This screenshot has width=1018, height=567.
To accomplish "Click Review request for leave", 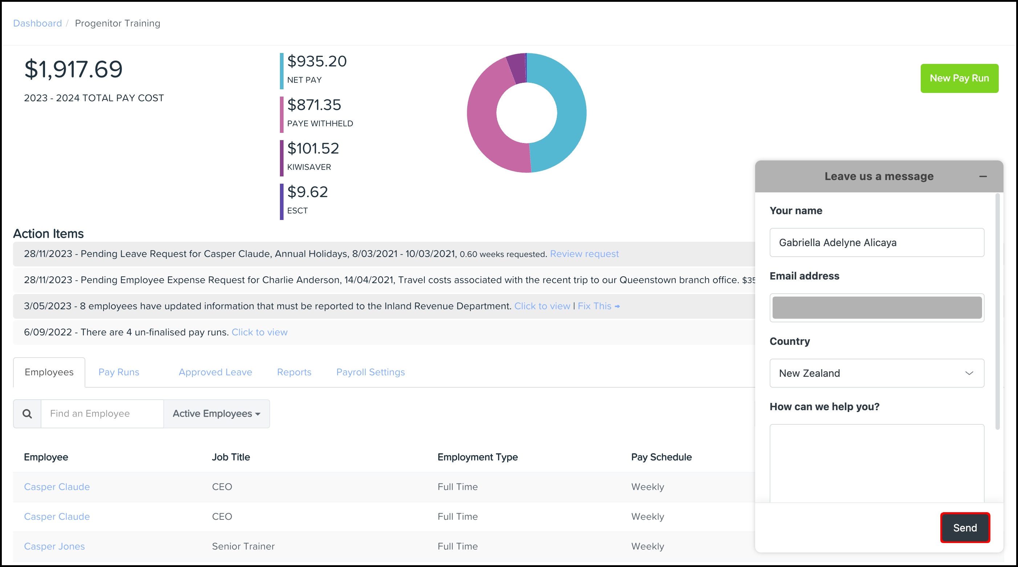I will (584, 254).
